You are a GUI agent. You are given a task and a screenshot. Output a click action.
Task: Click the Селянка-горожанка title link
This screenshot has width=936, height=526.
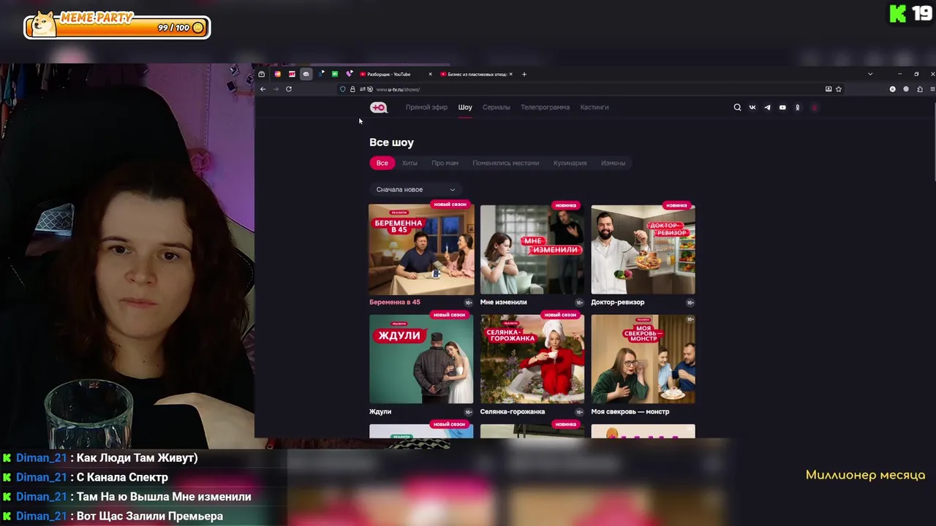[513, 411]
